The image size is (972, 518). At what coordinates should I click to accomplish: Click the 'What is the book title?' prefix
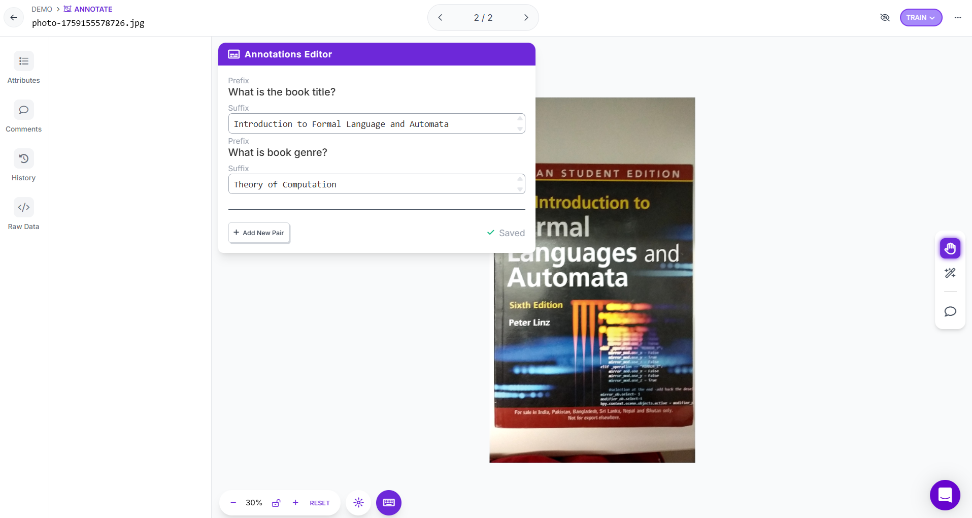coord(282,92)
